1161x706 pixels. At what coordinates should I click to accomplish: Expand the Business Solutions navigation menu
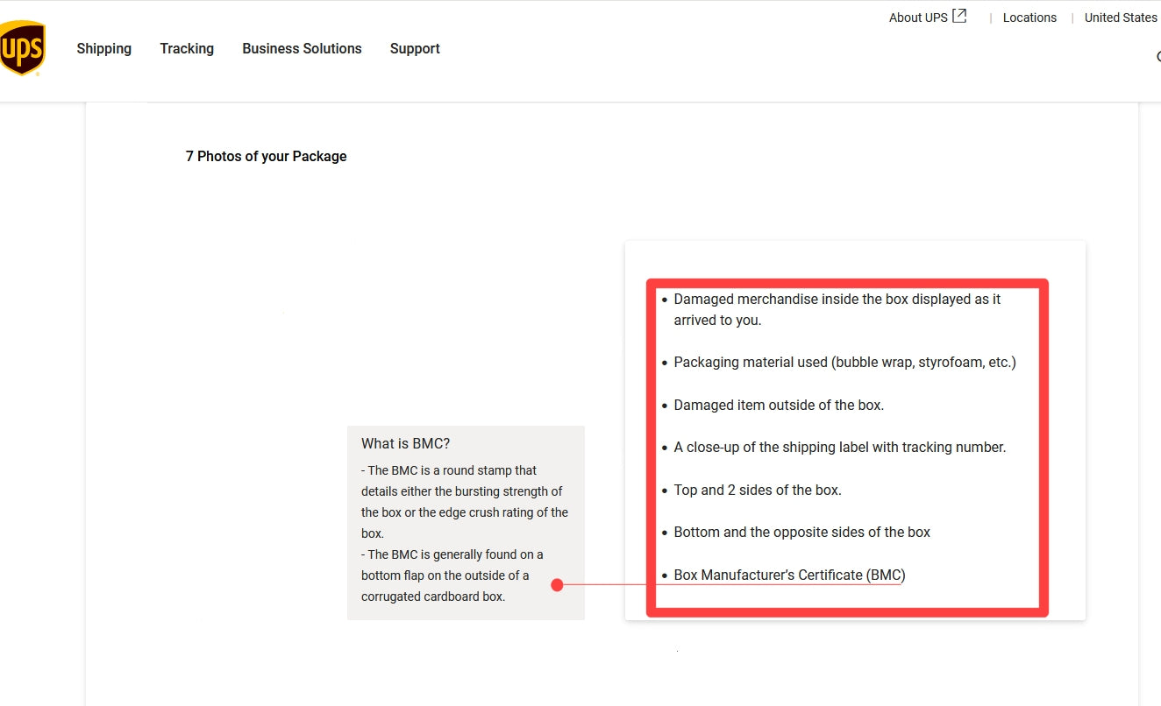302,49
